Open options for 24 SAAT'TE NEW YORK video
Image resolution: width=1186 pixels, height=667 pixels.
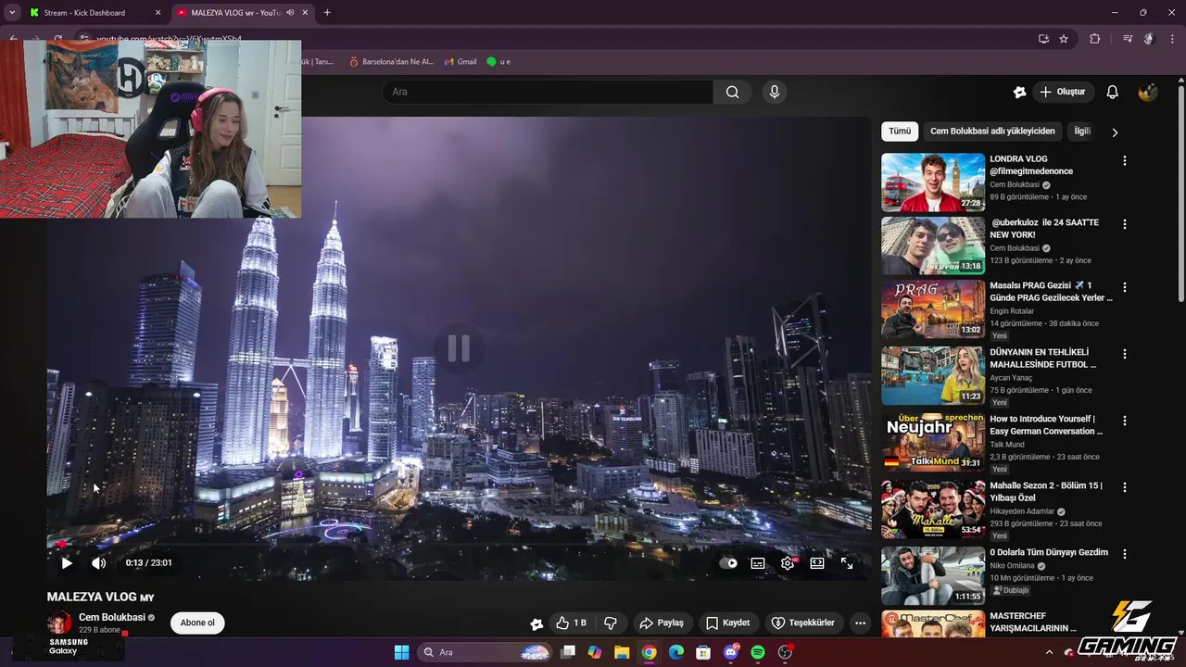[x=1125, y=224]
